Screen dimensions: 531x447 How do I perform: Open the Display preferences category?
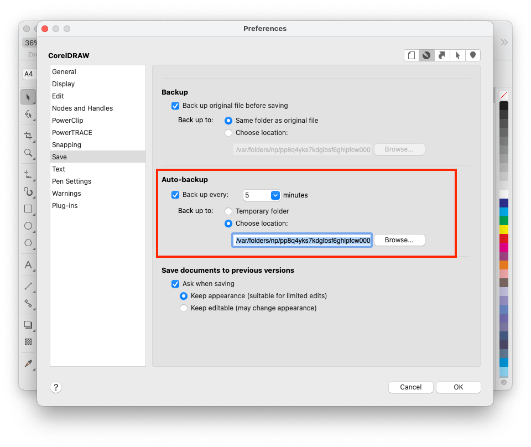click(63, 84)
